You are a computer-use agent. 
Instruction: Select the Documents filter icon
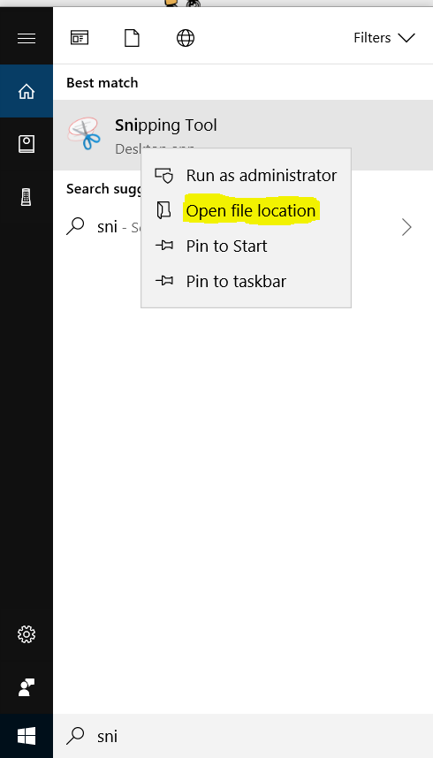(132, 38)
